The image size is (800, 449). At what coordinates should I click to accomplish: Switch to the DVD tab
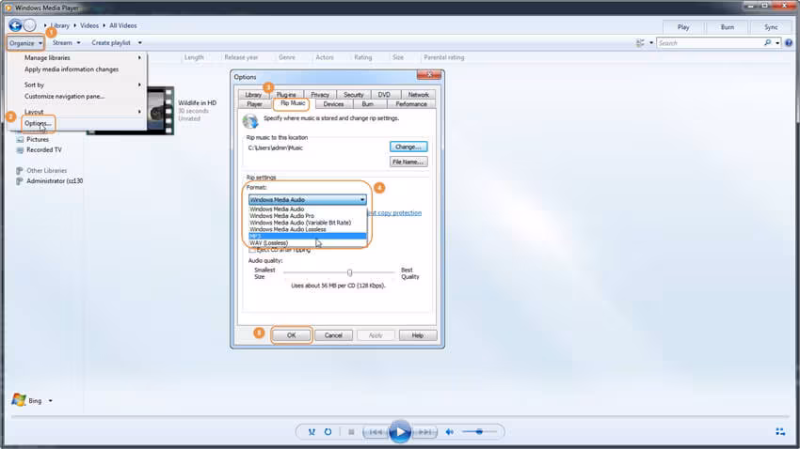(384, 95)
